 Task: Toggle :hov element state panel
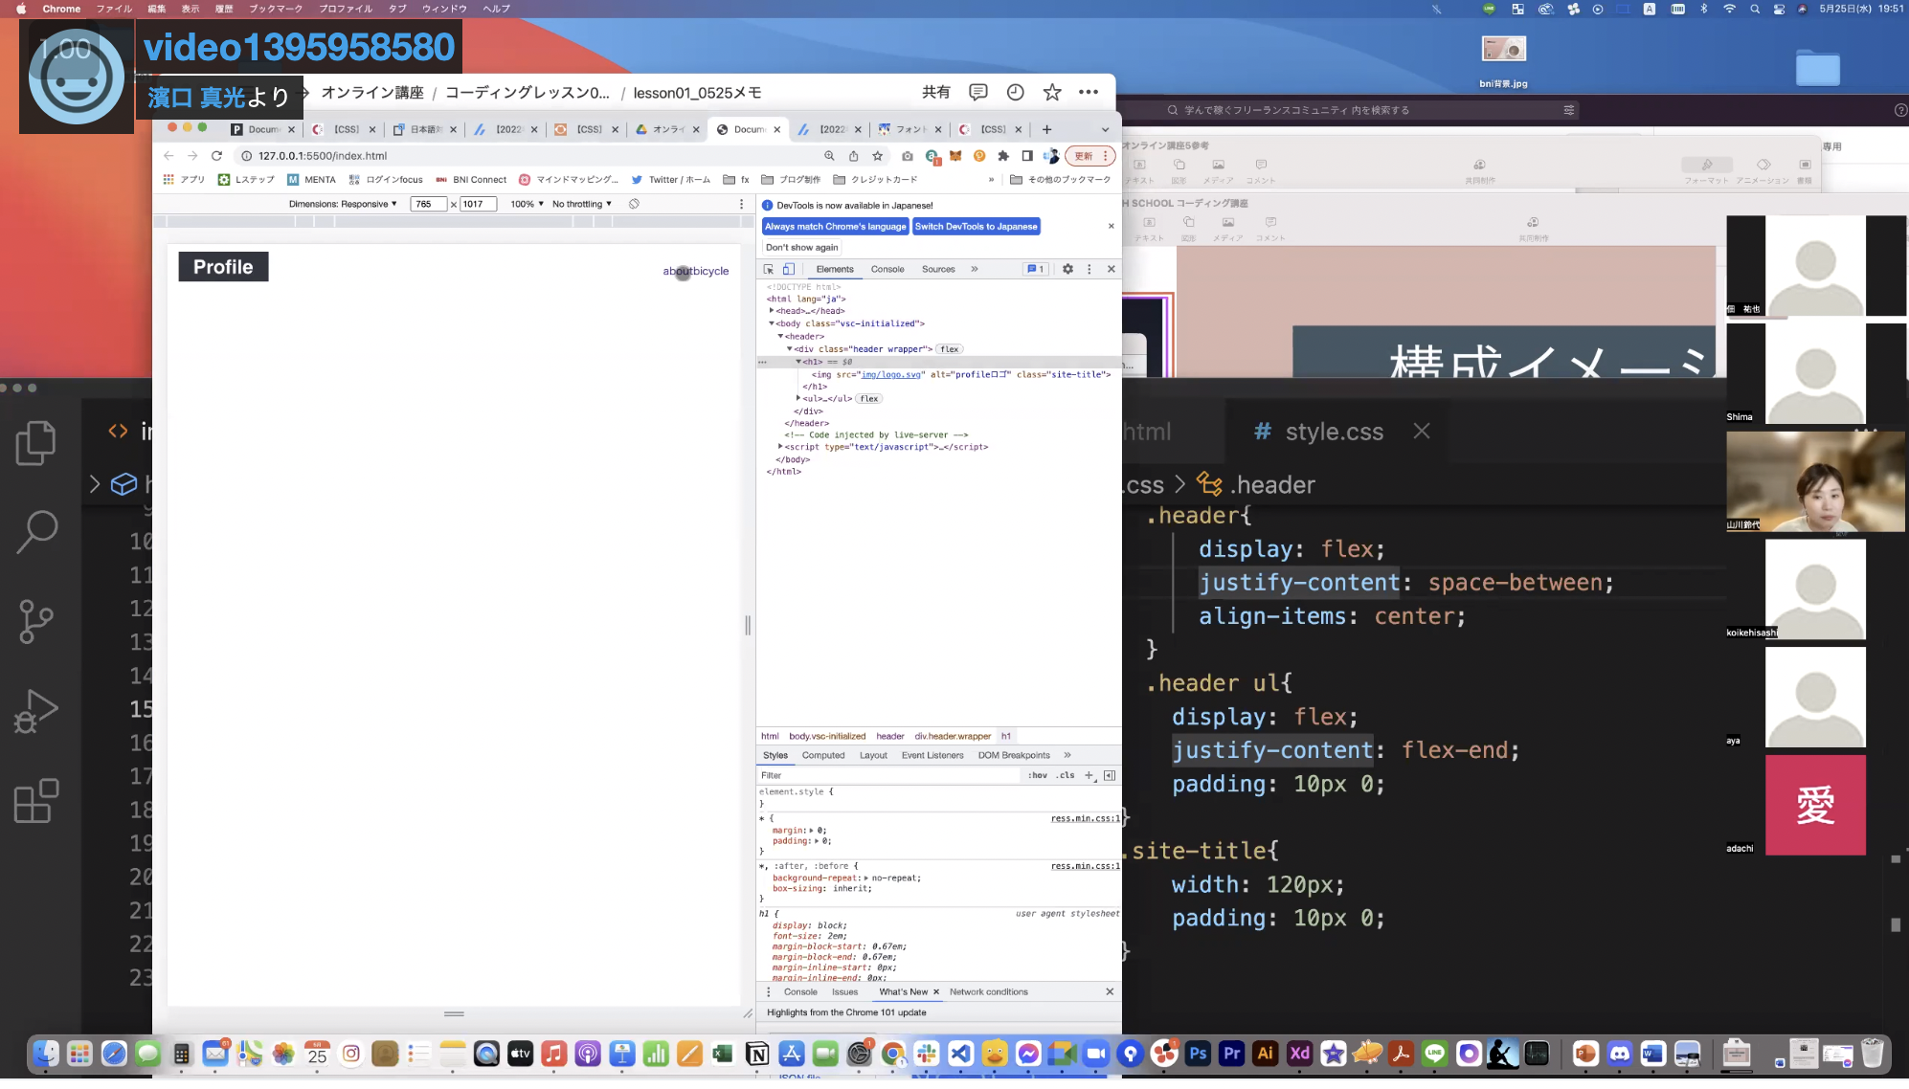(1038, 775)
